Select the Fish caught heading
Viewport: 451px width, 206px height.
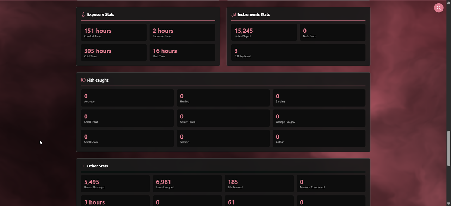pos(98,80)
